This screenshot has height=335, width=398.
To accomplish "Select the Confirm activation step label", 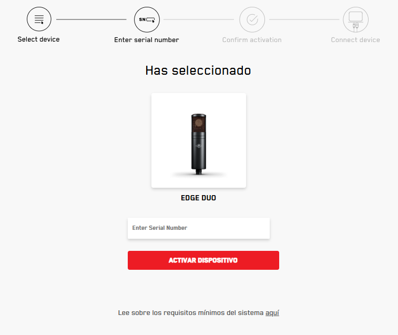I will click(252, 40).
